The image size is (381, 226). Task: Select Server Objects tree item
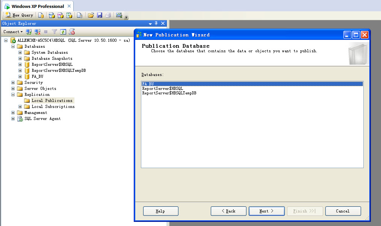click(x=40, y=88)
